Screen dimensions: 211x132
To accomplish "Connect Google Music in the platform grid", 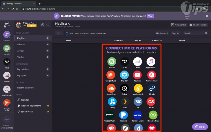I will [111, 75].
